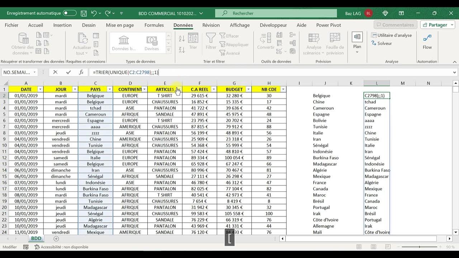This screenshot has width=459, height=258.
Task: Open the Name Box dropdown
Action: pos(35,72)
